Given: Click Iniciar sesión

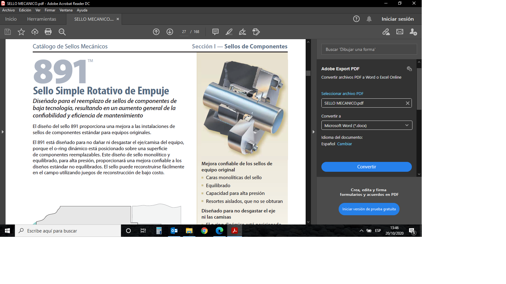Looking at the screenshot, I should coord(398,19).
